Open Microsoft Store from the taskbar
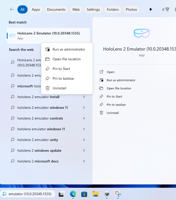The height and width of the screenshot is (200, 176). 84,194
